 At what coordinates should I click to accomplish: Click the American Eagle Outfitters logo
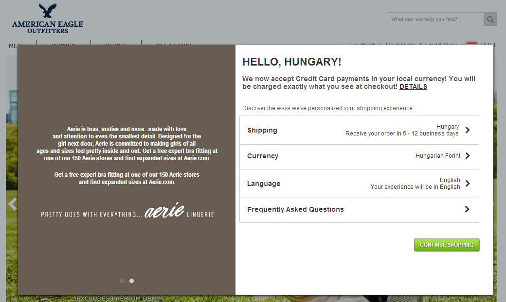point(48,19)
